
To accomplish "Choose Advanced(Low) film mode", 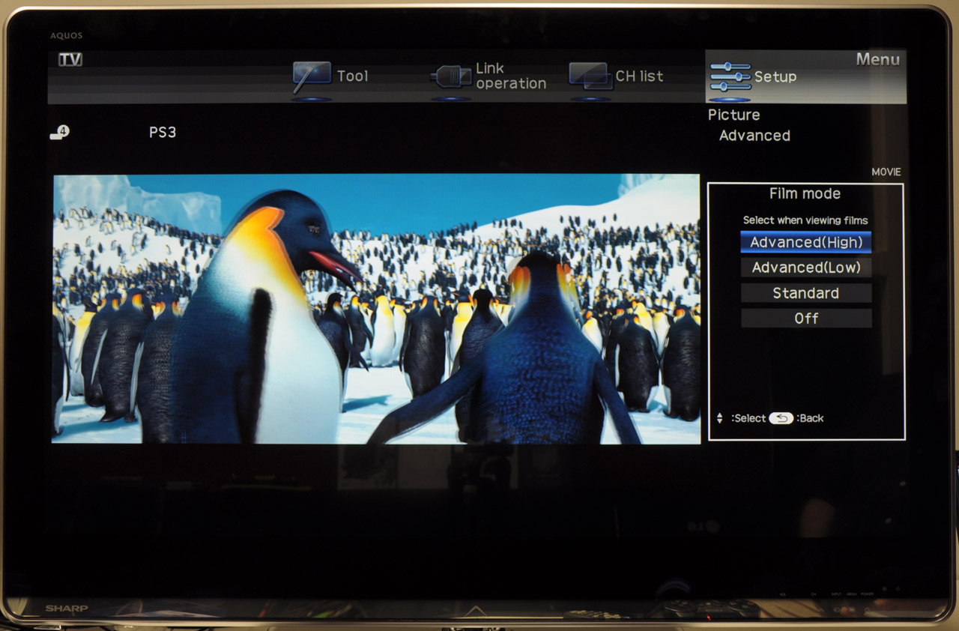I will [806, 268].
